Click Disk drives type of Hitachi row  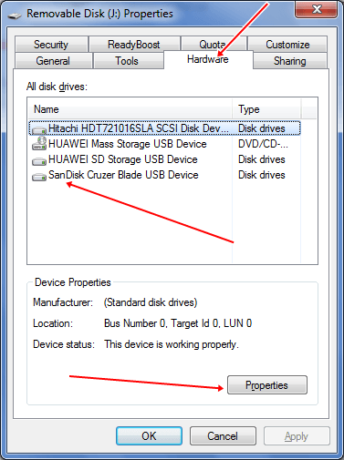262,128
